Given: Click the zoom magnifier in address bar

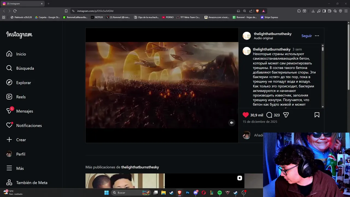Looking at the screenshot, I should (x=245, y=11).
